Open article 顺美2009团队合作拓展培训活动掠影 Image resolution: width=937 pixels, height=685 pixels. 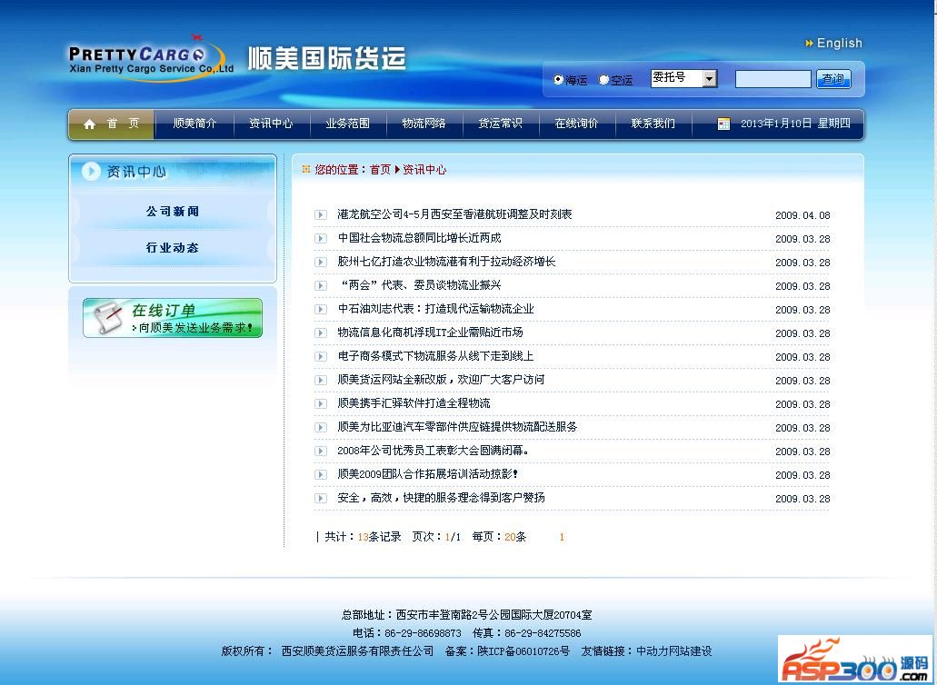(427, 474)
